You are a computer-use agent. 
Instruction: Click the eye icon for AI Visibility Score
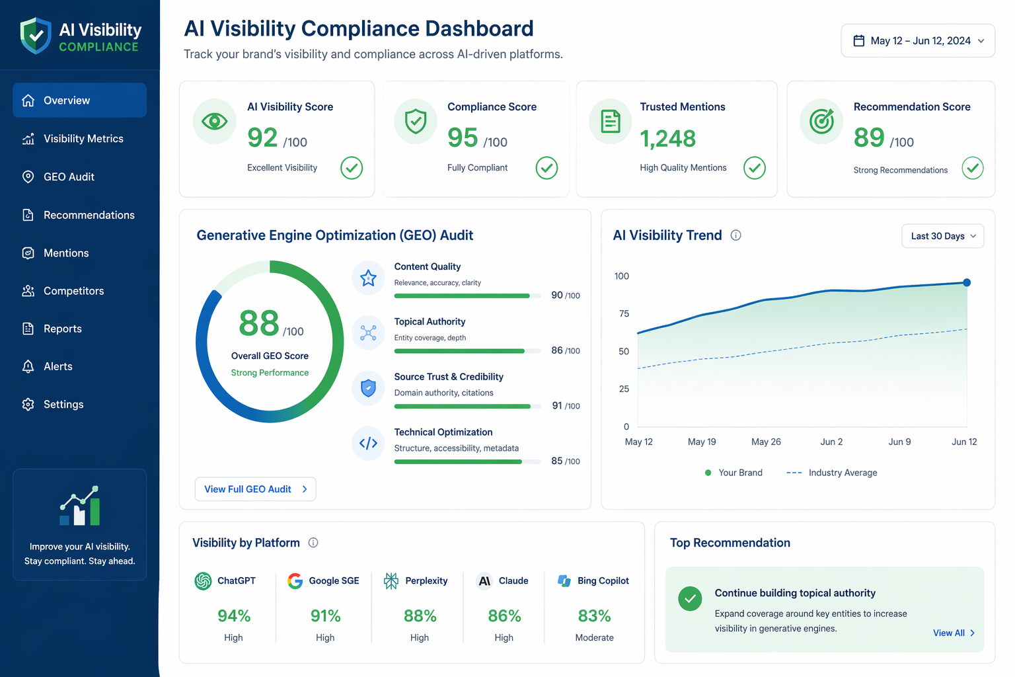214,121
